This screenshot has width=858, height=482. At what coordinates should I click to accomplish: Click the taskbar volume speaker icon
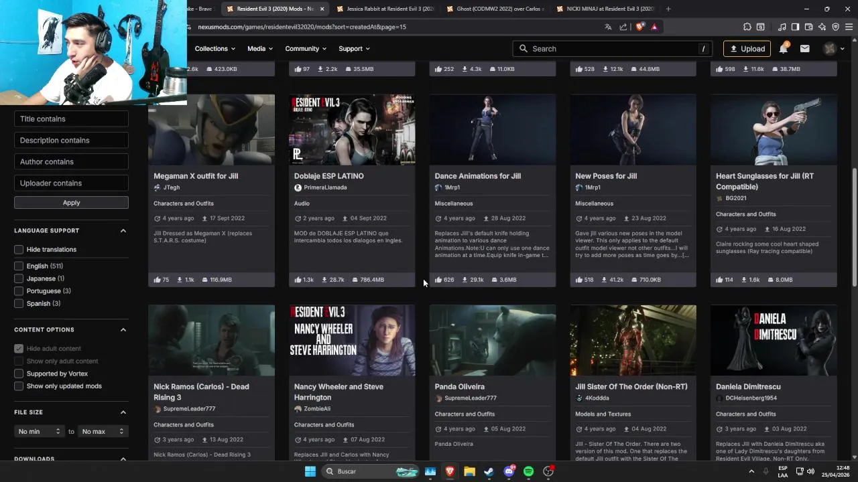(x=810, y=471)
